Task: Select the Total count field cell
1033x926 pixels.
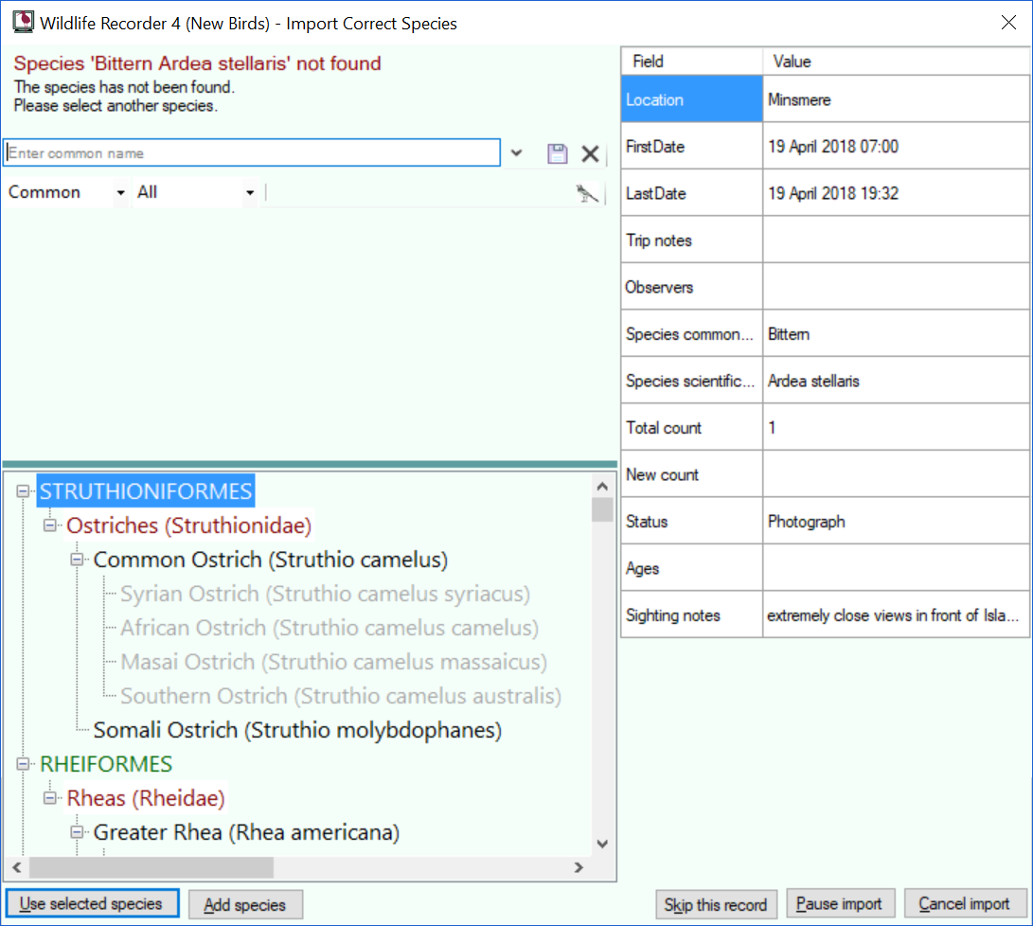Action: (x=692, y=427)
